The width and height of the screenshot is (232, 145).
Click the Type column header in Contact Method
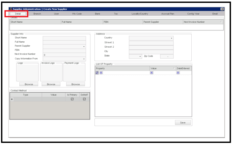coord(26,95)
